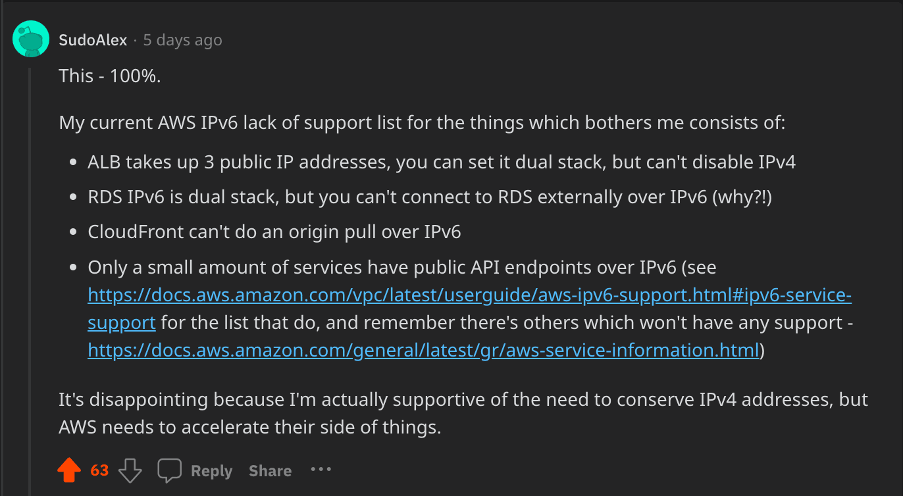The width and height of the screenshot is (903, 496).
Task: Open the aws-service-information.html link
Action: point(423,350)
